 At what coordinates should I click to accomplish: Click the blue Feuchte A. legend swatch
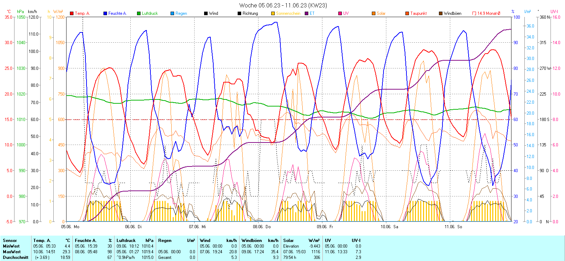105,13
